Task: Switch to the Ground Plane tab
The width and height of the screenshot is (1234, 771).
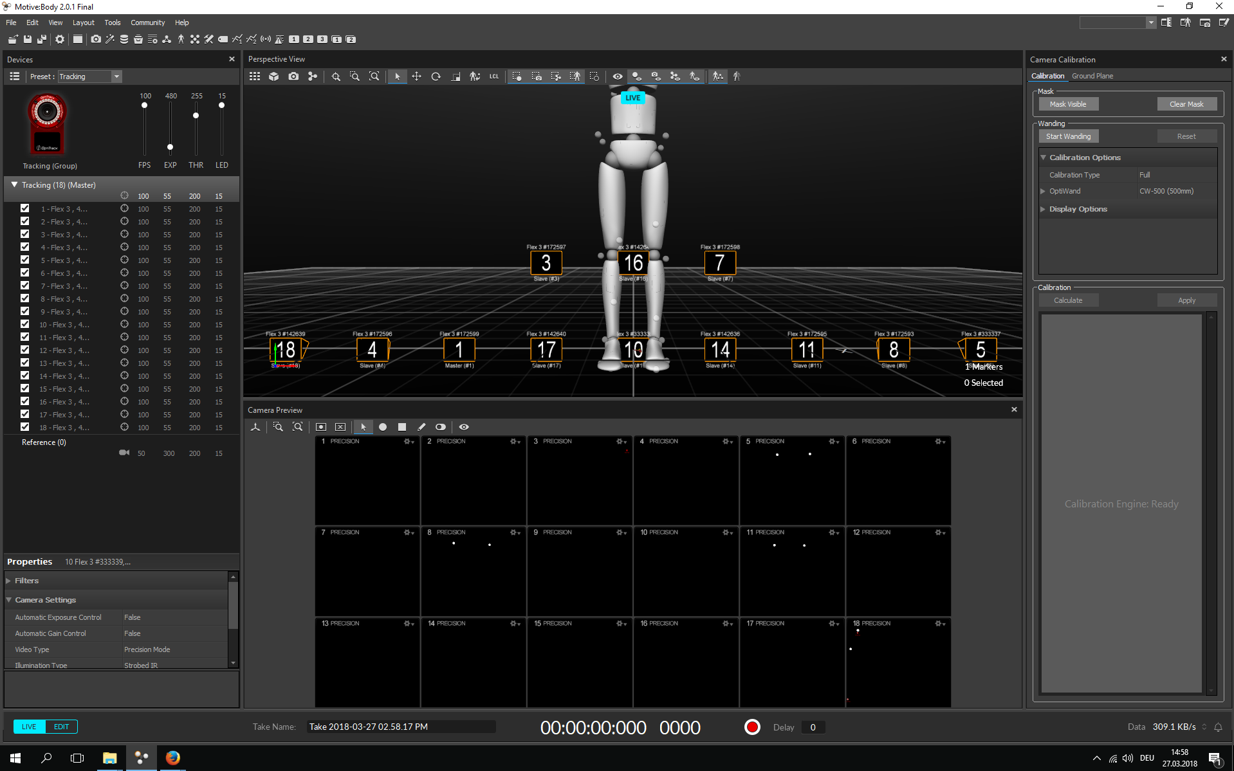Action: (x=1092, y=76)
